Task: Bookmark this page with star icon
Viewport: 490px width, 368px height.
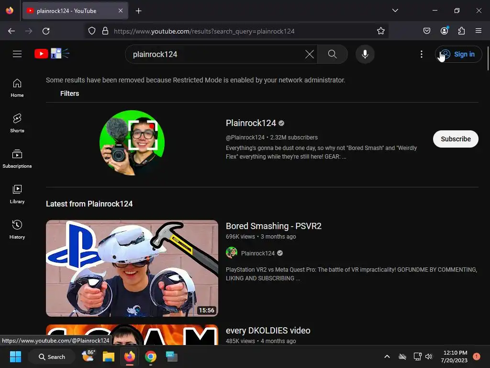Action: 380,31
